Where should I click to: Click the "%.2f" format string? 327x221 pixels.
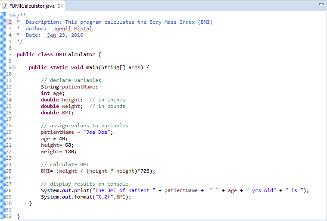(104, 197)
